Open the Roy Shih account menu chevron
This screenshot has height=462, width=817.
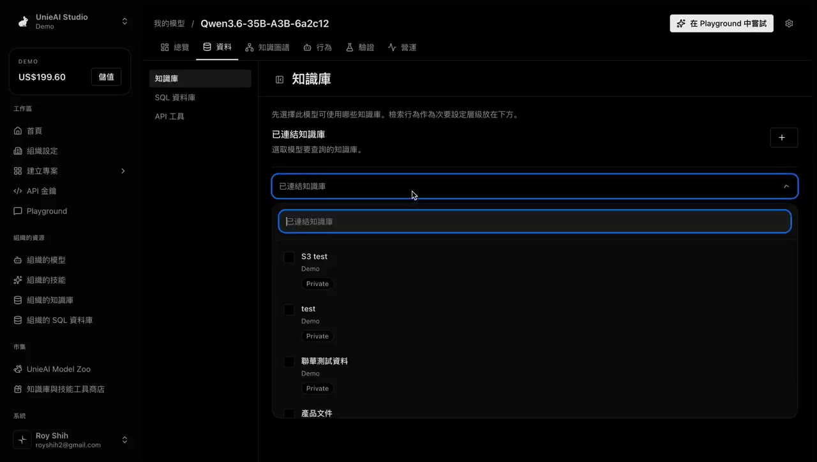pyautogui.click(x=124, y=440)
